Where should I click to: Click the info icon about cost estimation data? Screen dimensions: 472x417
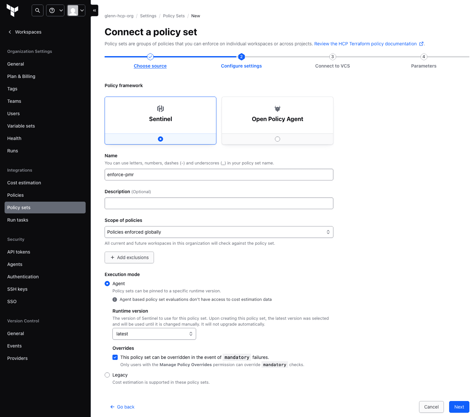(x=115, y=299)
